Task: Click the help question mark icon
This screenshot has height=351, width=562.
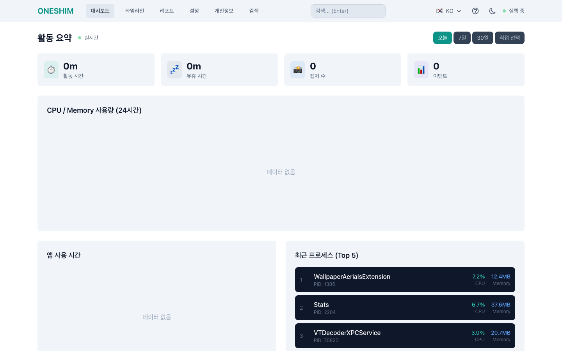Action: 475,11
